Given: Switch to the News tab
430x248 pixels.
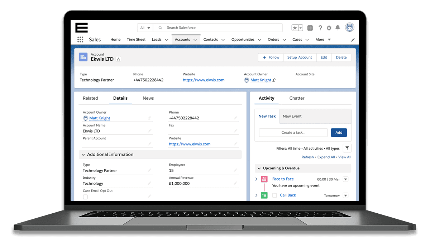Looking at the screenshot, I should click(148, 98).
